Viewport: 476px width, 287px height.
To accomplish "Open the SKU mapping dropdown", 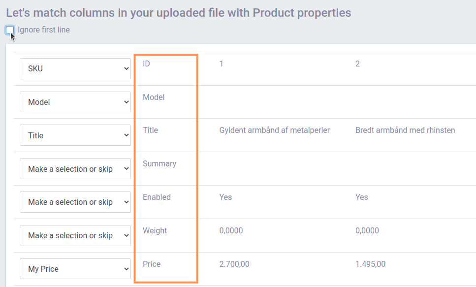I will [x=75, y=69].
